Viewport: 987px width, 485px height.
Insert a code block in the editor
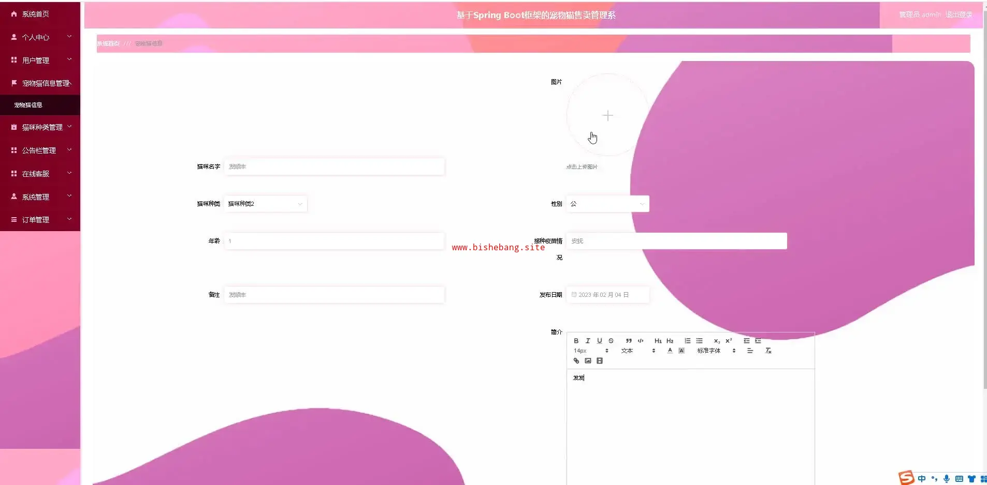coord(641,341)
